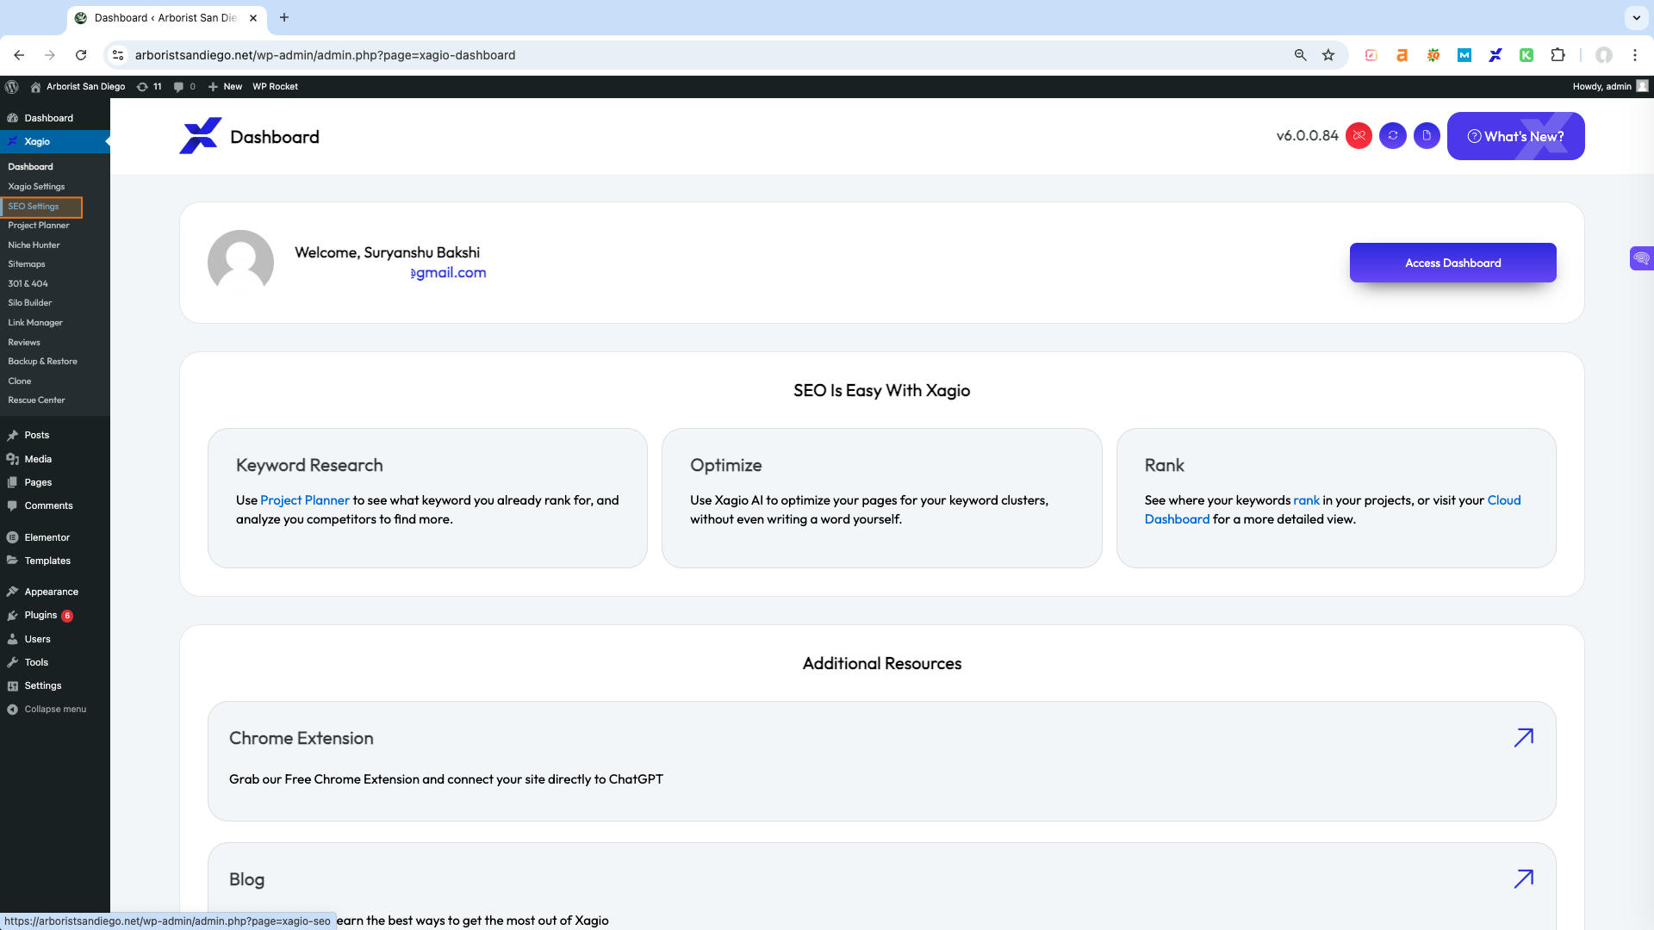Click the Cloud Dashboard link in Rank card
The height and width of the screenshot is (930, 1654).
tap(1333, 510)
